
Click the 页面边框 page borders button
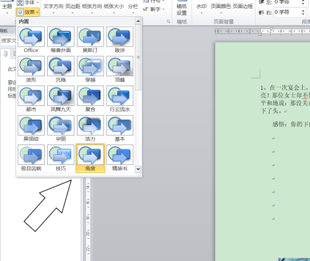point(243,7)
